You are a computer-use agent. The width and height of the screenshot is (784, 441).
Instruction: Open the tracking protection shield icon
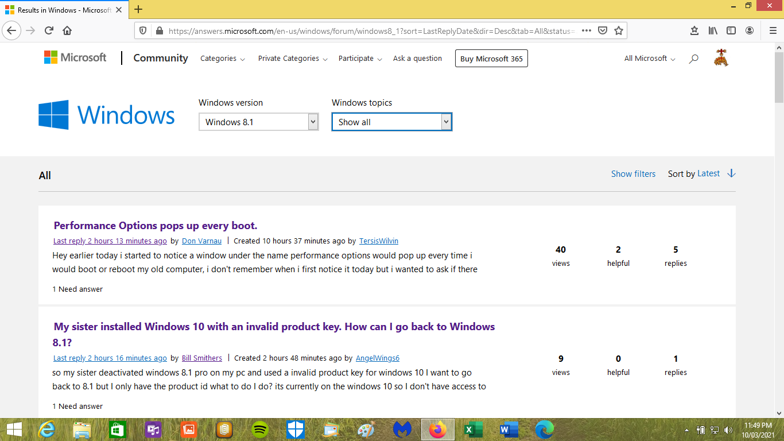pyautogui.click(x=143, y=30)
